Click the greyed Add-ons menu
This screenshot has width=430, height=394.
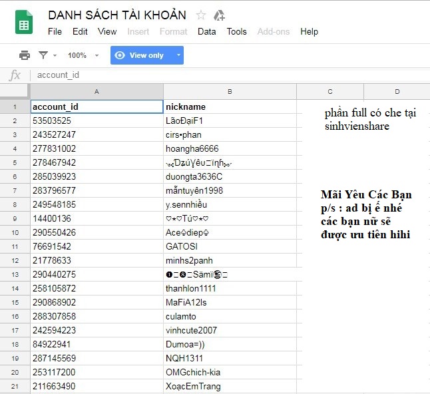click(x=274, y=31)
